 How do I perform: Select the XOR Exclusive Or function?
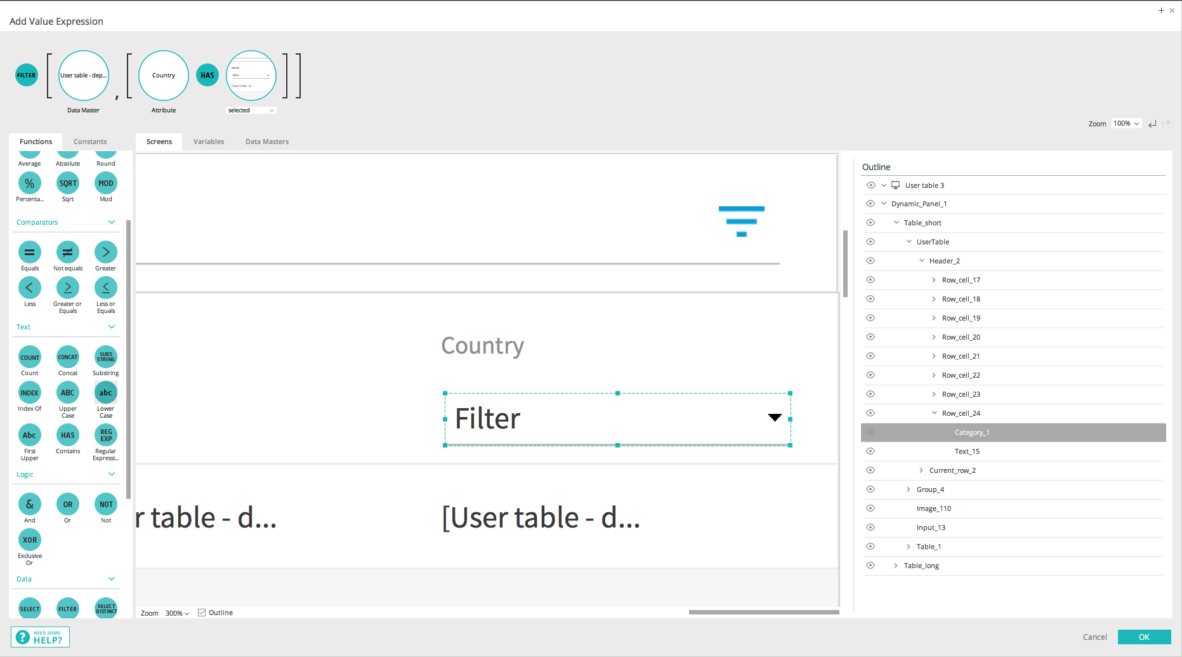point(29,540)
